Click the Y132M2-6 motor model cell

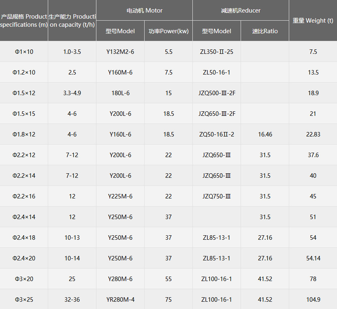(120, 52)
